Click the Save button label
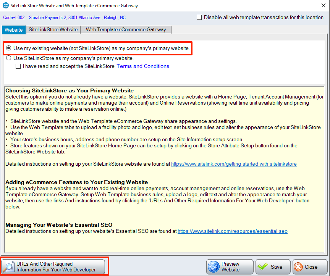This screenshot has height=276, width=330. (x=277, y=267)
